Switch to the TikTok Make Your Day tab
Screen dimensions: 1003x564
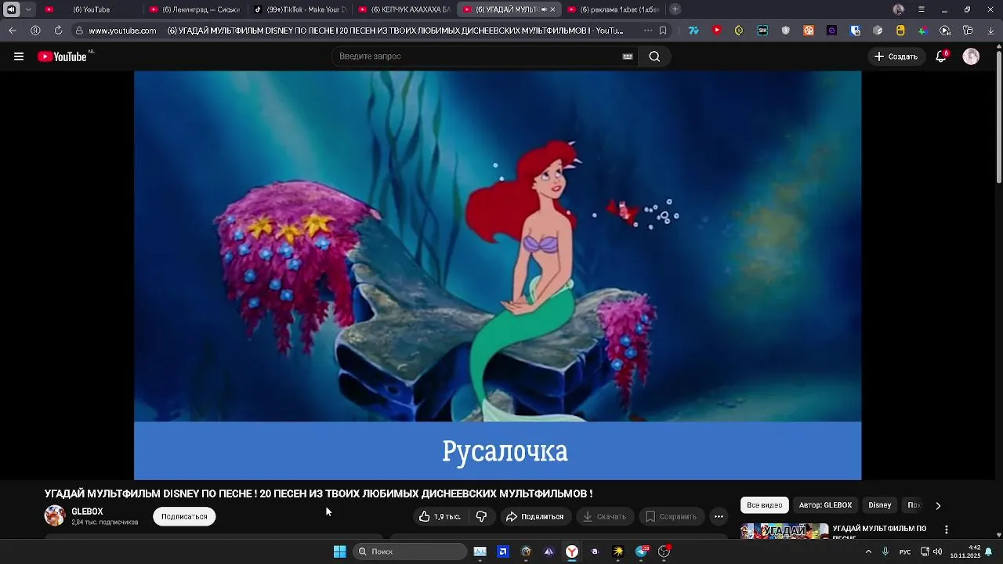click(299, 9)
